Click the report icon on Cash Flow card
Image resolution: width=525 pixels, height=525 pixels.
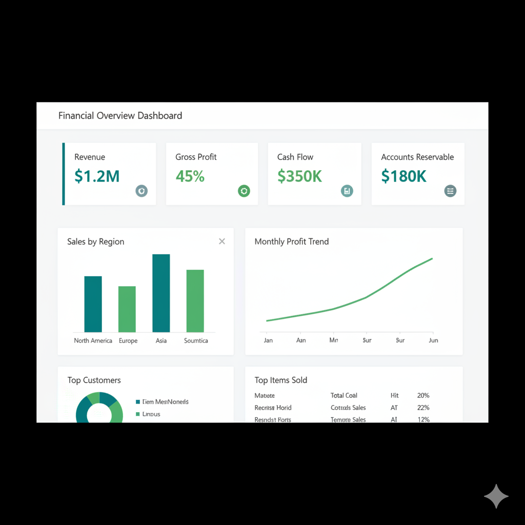click(347, 191)
